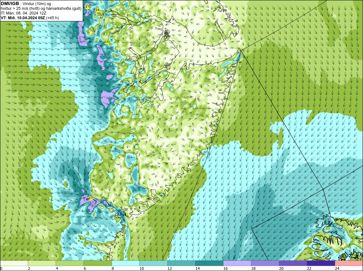Click the 'Vindur (10m) og' header text
Screen dimensions: 363x271
(37, 4)
